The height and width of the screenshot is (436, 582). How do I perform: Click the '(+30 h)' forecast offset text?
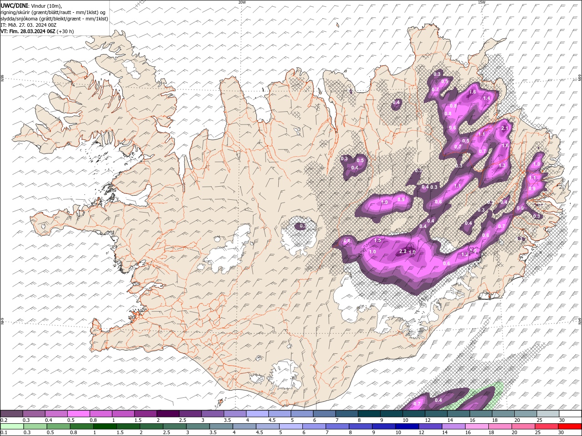(65, 31)
